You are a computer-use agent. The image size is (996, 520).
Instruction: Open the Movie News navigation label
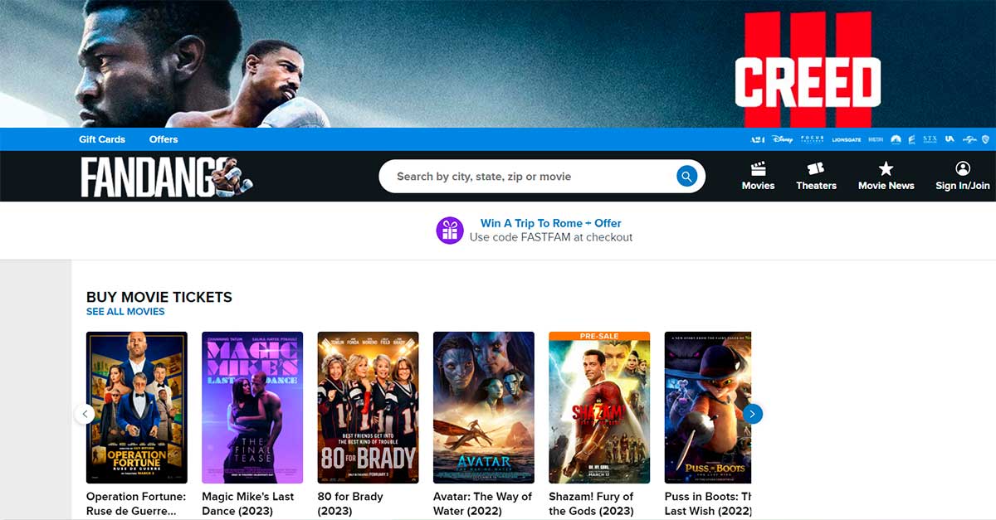886,186
